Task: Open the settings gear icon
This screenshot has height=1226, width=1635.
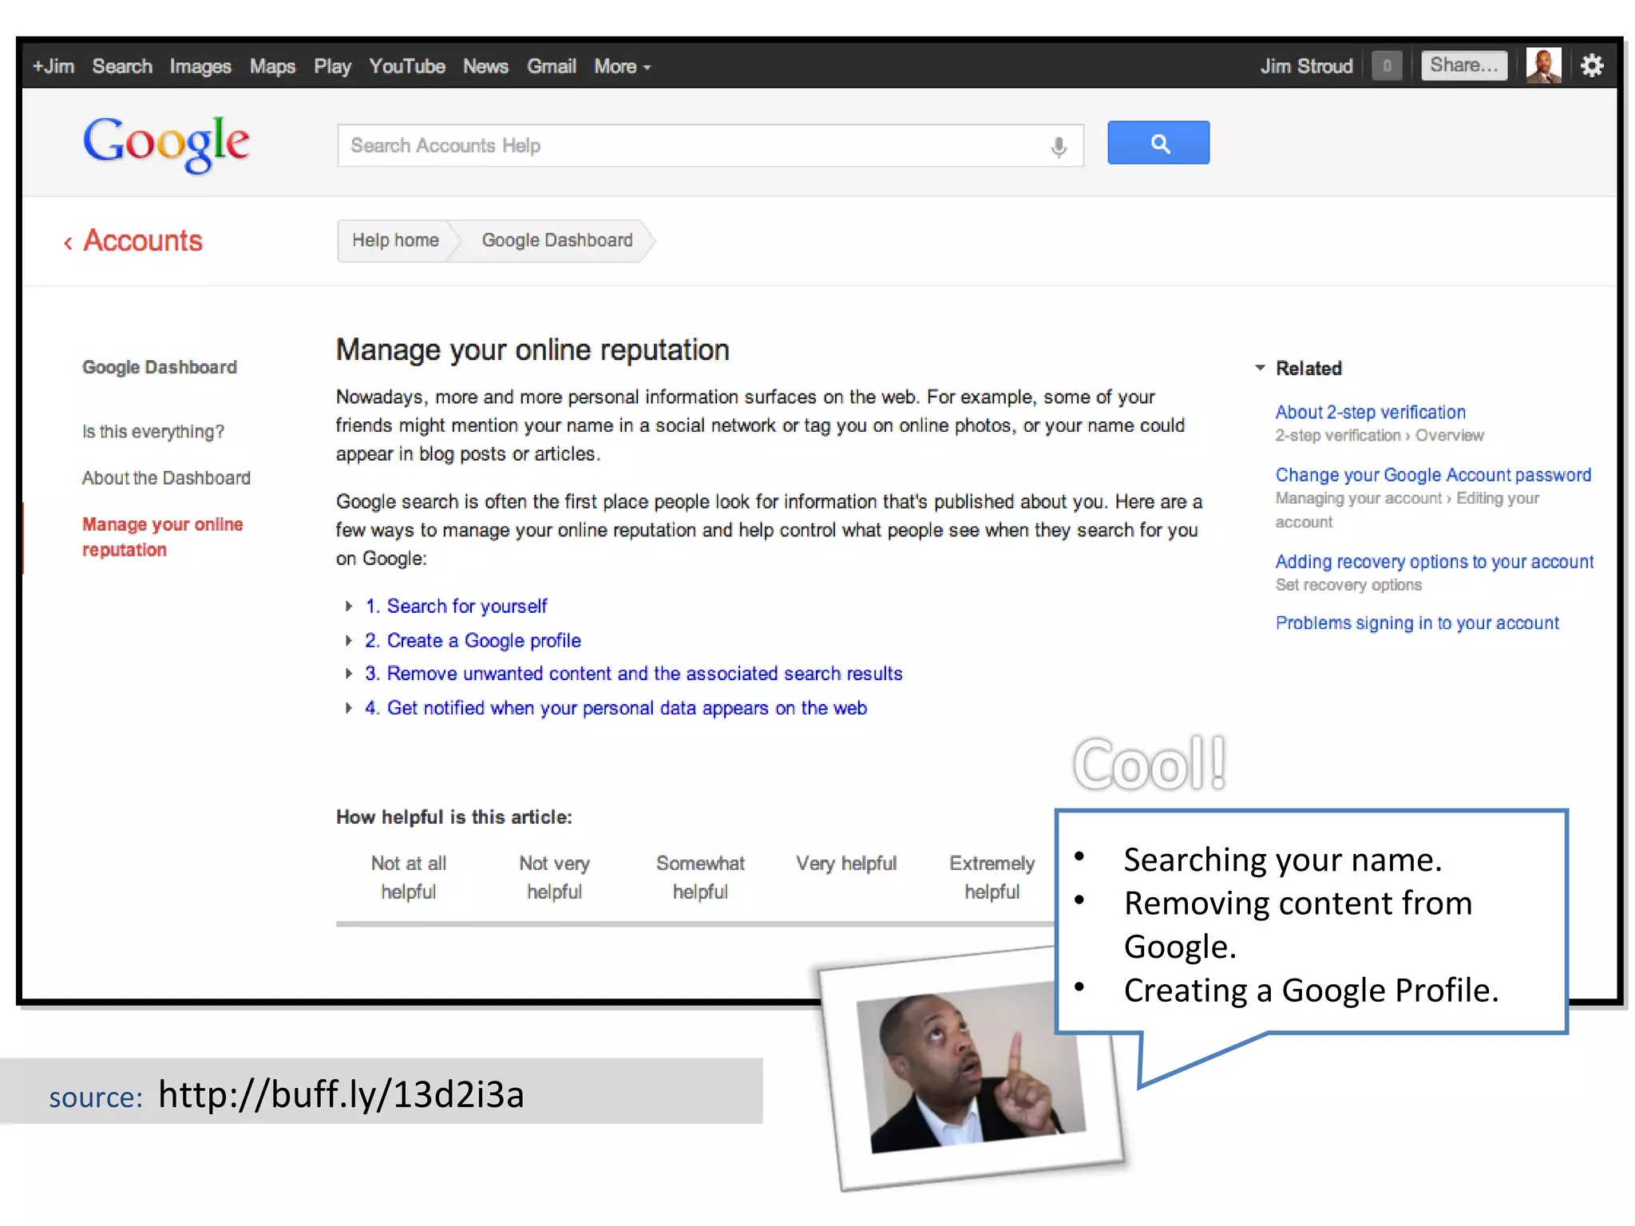Action: [x=1592, y=65]
